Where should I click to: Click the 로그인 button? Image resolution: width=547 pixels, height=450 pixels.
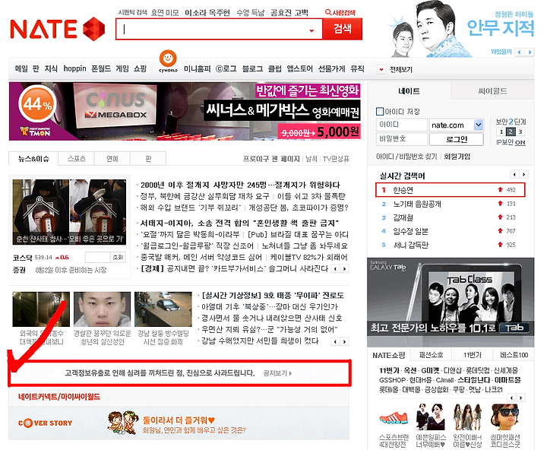(457, 139)
